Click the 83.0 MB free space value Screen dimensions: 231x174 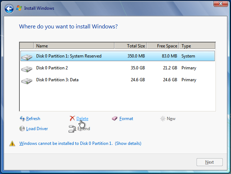point(169,56)
